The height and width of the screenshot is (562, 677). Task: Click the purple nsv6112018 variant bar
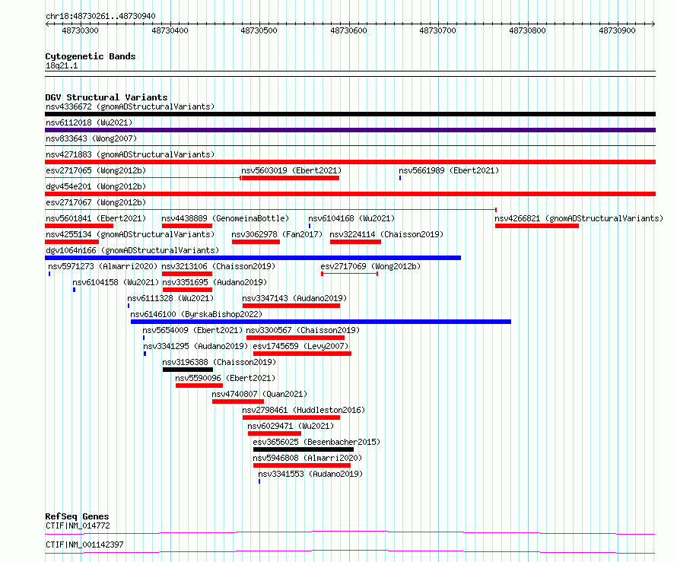[x=350, y=130]
